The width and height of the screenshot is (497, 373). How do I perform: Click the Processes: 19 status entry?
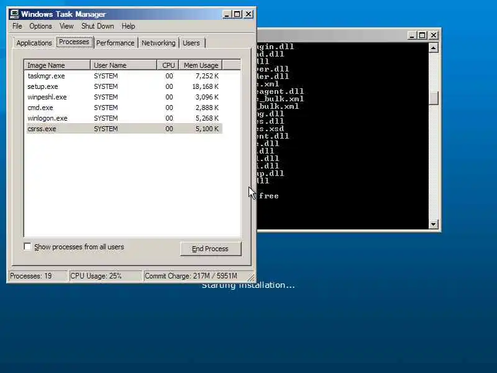pos(38,276)
